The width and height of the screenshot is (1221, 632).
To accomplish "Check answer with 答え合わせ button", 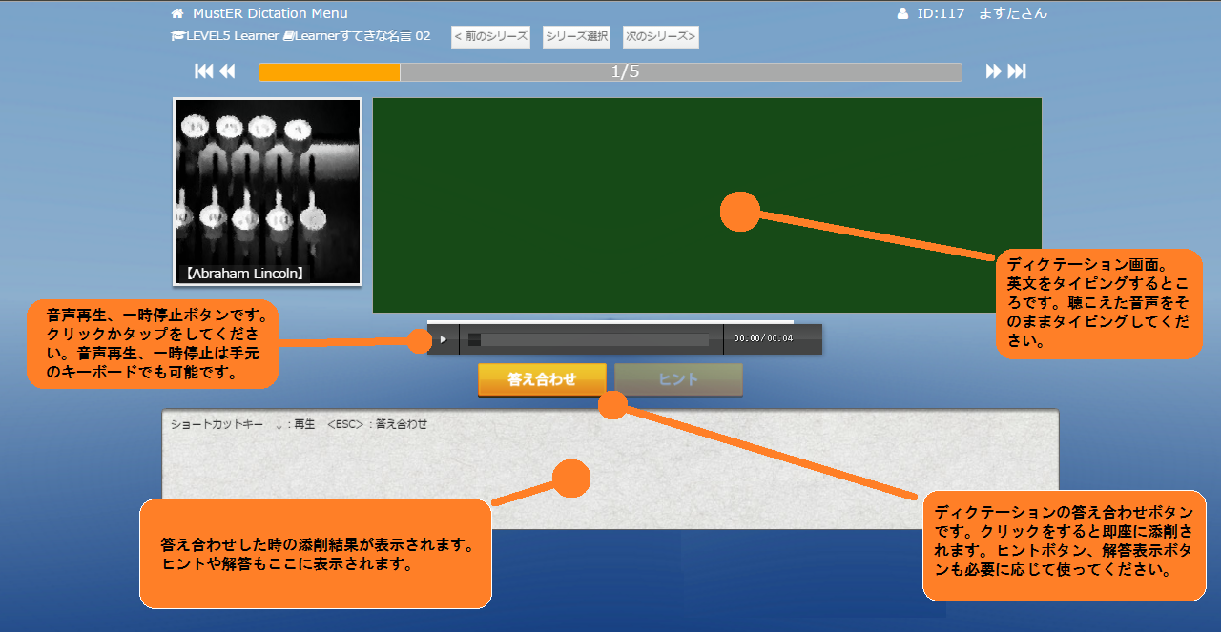I will coord(542,379).
